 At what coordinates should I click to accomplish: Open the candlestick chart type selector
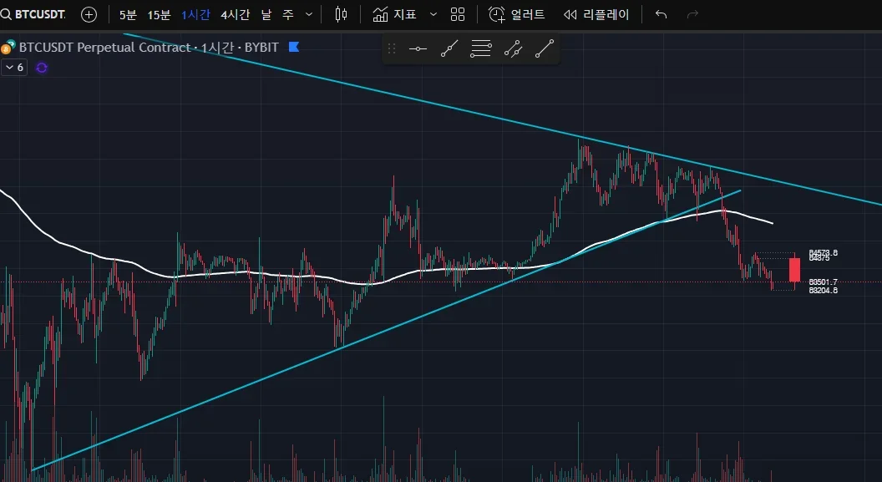click(x=341, y=15)
